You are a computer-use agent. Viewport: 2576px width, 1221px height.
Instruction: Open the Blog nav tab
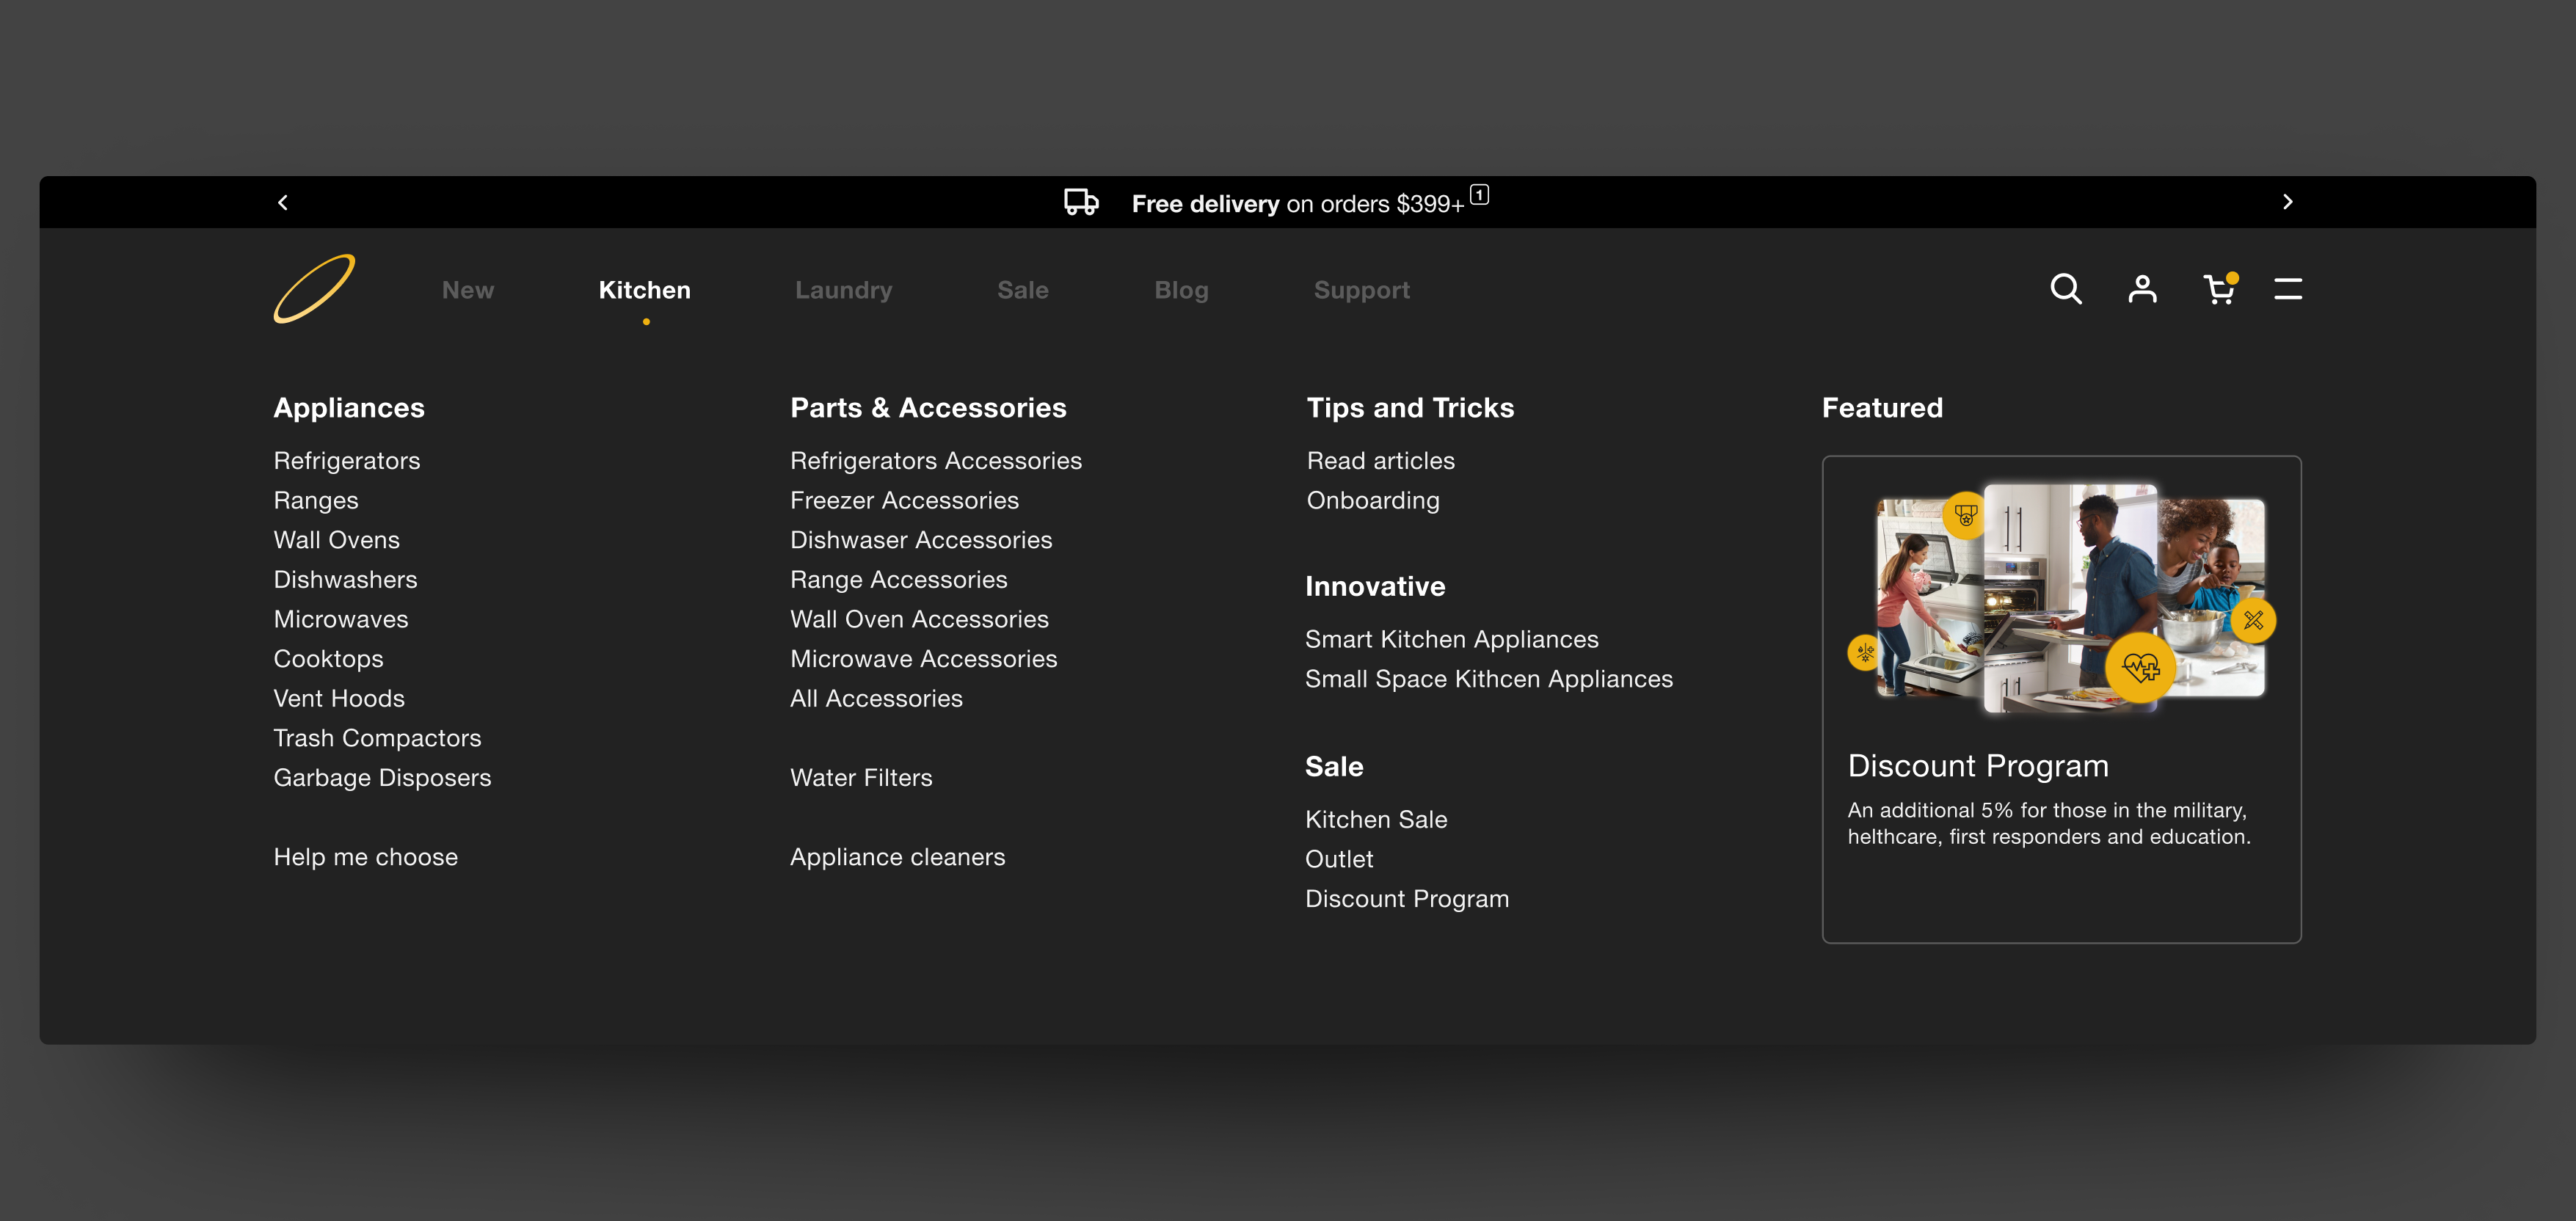(1182, 290)
